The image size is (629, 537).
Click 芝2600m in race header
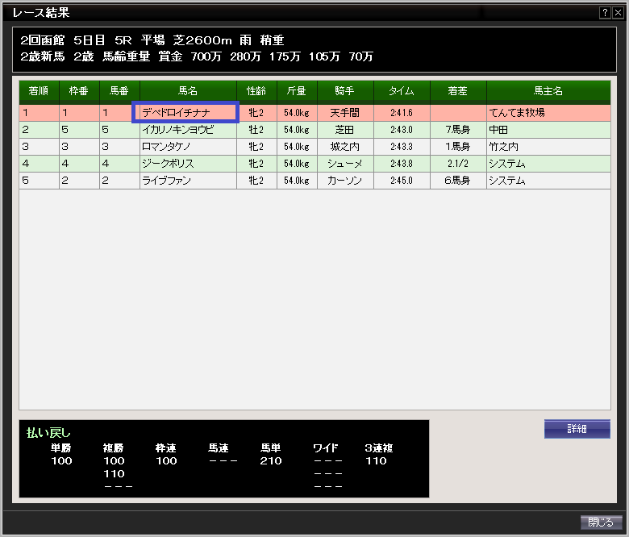(x=202, y=40)
